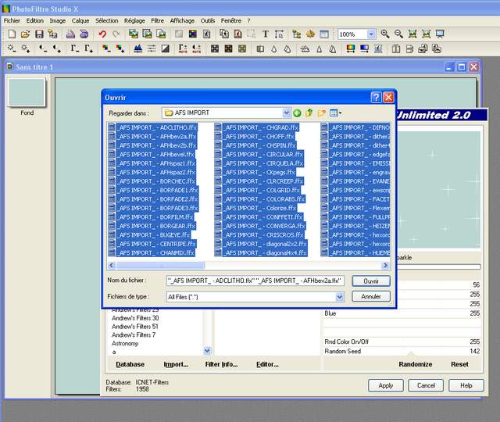This screenshot has height=422, width=500.
Task: Click the Save As icon
Action: 52,34
